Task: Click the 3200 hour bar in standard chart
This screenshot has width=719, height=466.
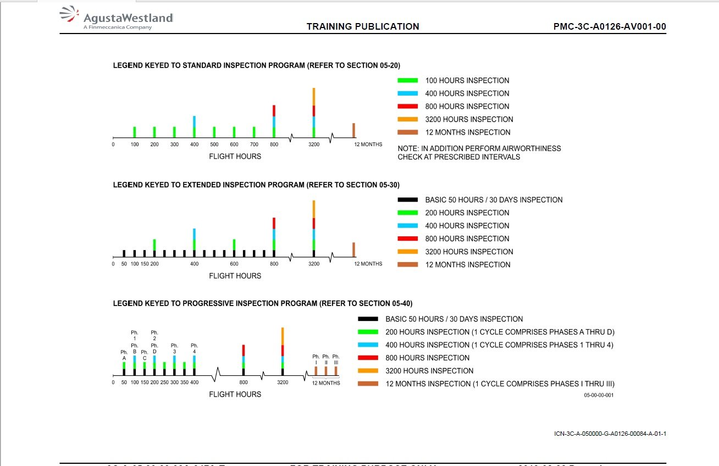Action: (x=314, y=113)
